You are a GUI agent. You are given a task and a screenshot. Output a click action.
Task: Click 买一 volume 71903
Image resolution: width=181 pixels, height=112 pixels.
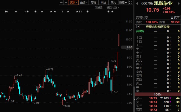click(165, 98)
